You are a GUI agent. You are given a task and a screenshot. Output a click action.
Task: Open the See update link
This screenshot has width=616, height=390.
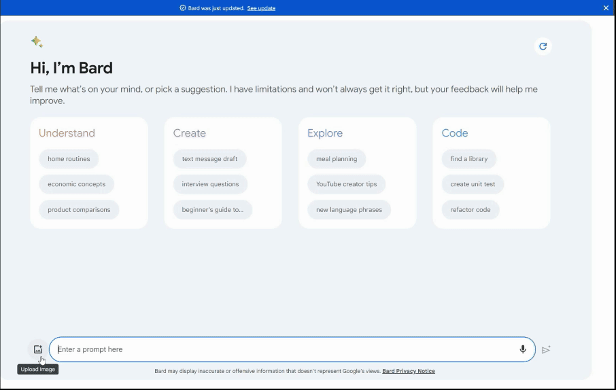(261, 8)
